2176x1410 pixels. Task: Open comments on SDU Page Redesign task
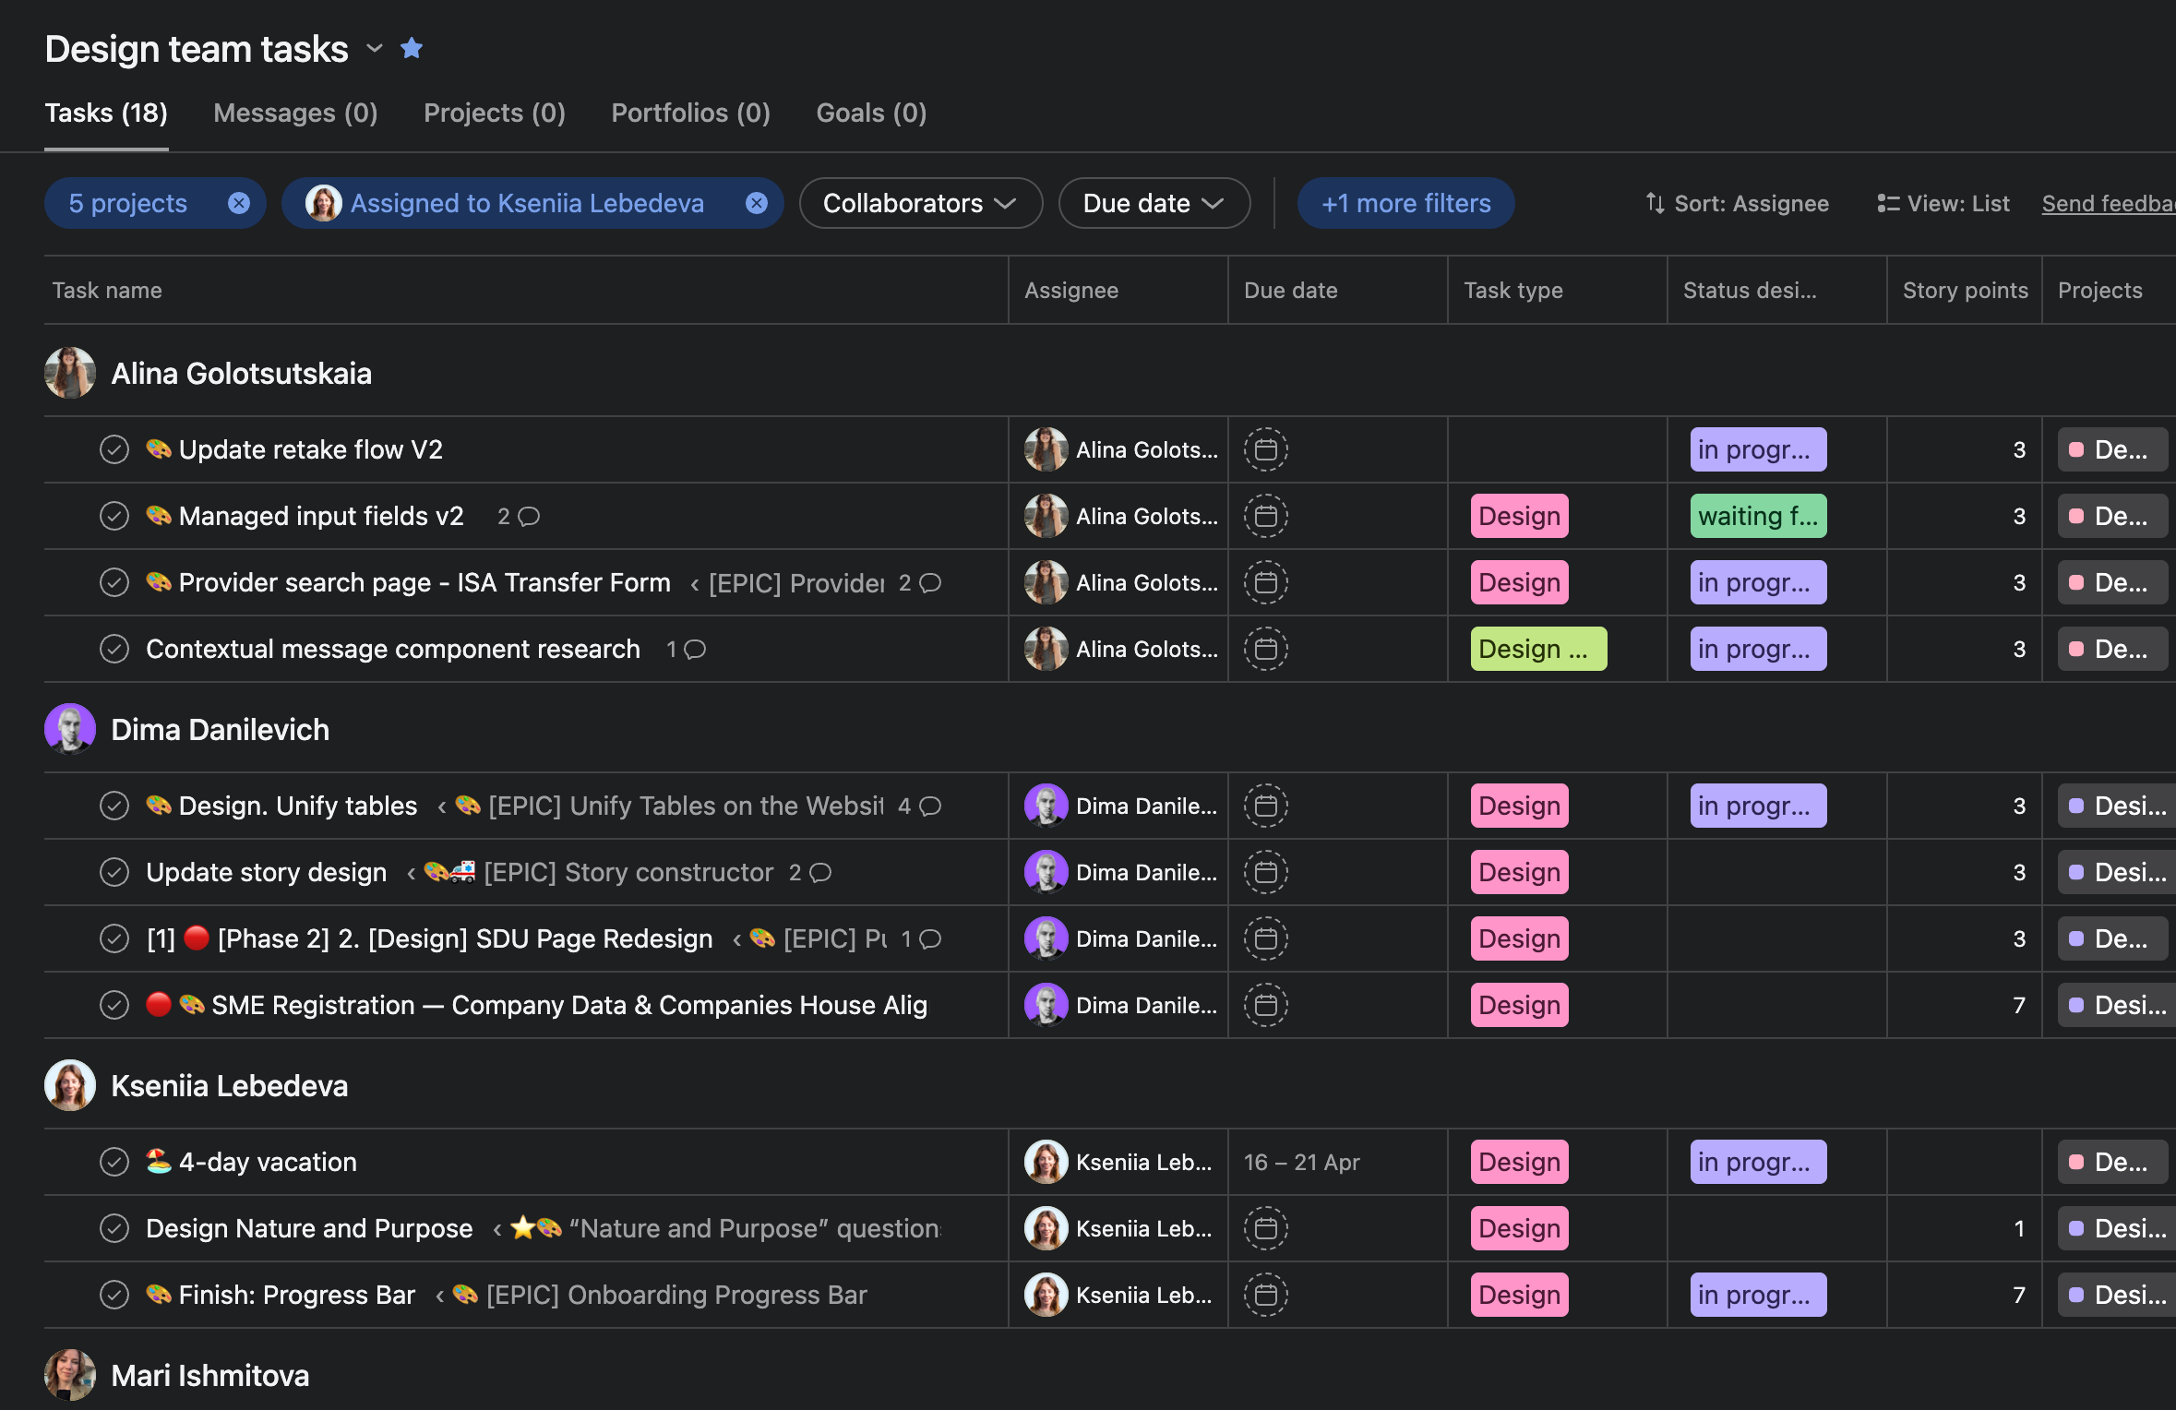(921, 938)
